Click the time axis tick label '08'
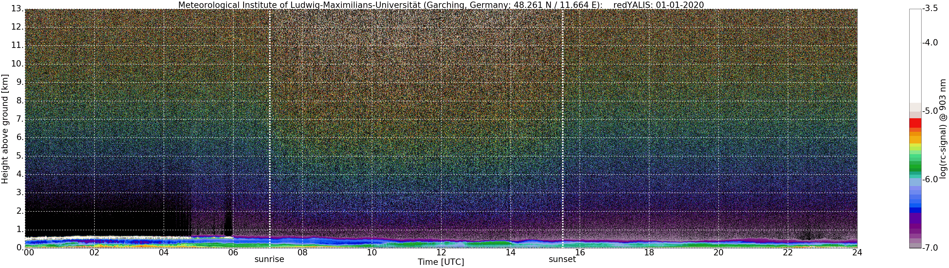Viewport: 949px width, 268px height. 302,253
